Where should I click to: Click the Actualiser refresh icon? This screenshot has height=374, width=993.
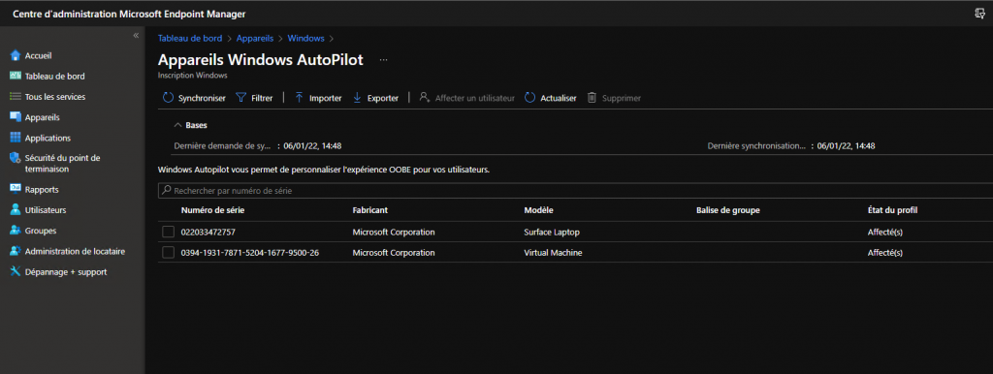pos(530,98)
